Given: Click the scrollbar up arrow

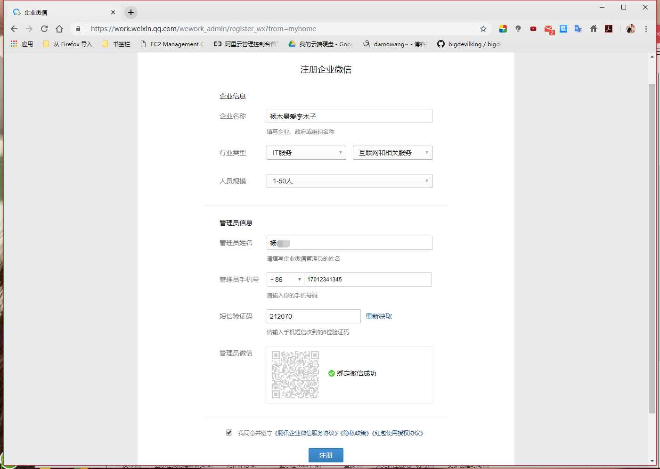Looking at the screenshot, I should 652,56.
